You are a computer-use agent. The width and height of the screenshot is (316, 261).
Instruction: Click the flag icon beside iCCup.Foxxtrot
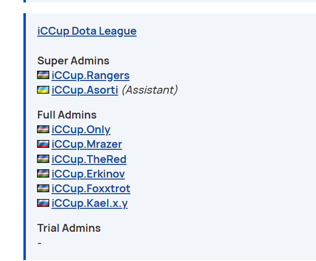click(x=43, y=188)
